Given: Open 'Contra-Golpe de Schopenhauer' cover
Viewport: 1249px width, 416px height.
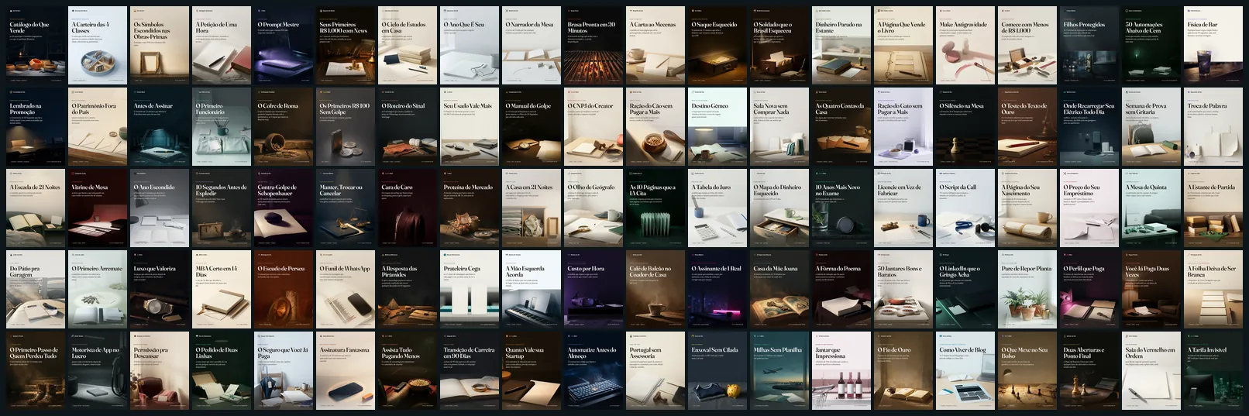Looking at the screenshot, I should tap(283, 208).
